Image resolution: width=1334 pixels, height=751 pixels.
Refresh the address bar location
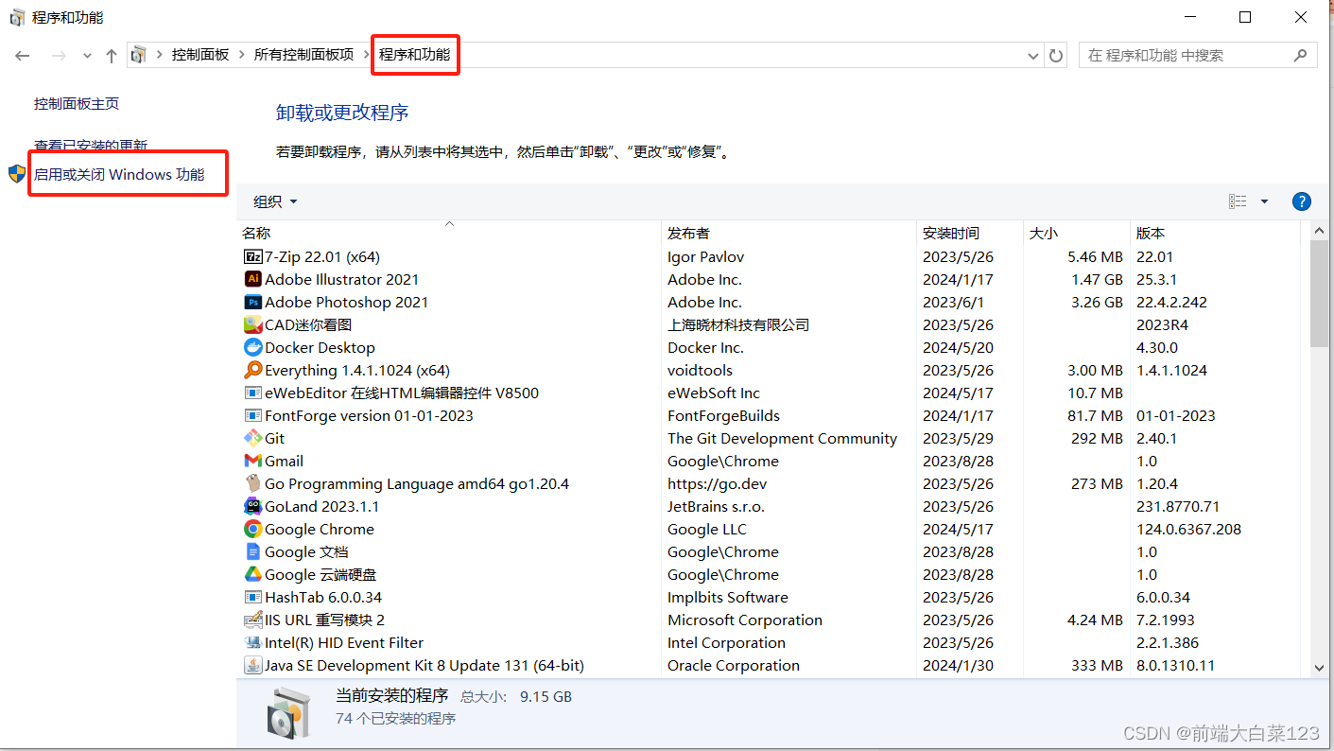[1057, 56]
